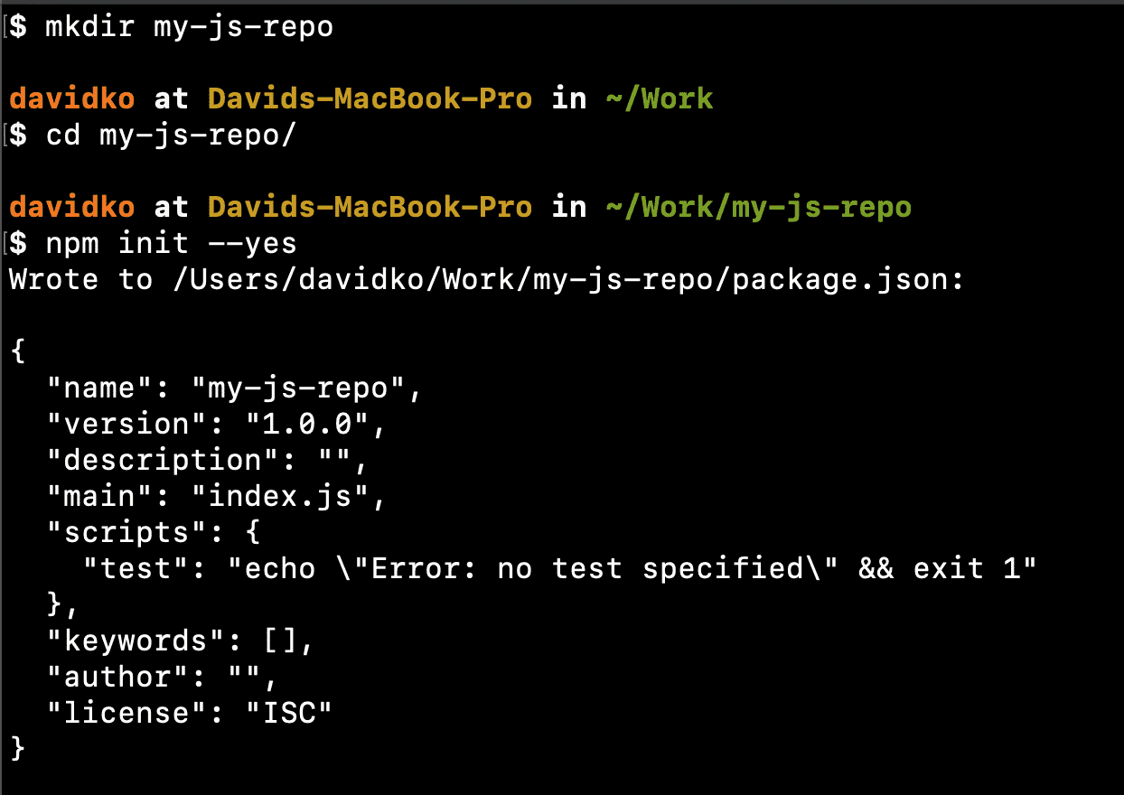This screenshot has width=1124, height=795.
Task: Click "Davids-MacBook-Pro" hostname above npm command
Action: [x=370, y=208]
